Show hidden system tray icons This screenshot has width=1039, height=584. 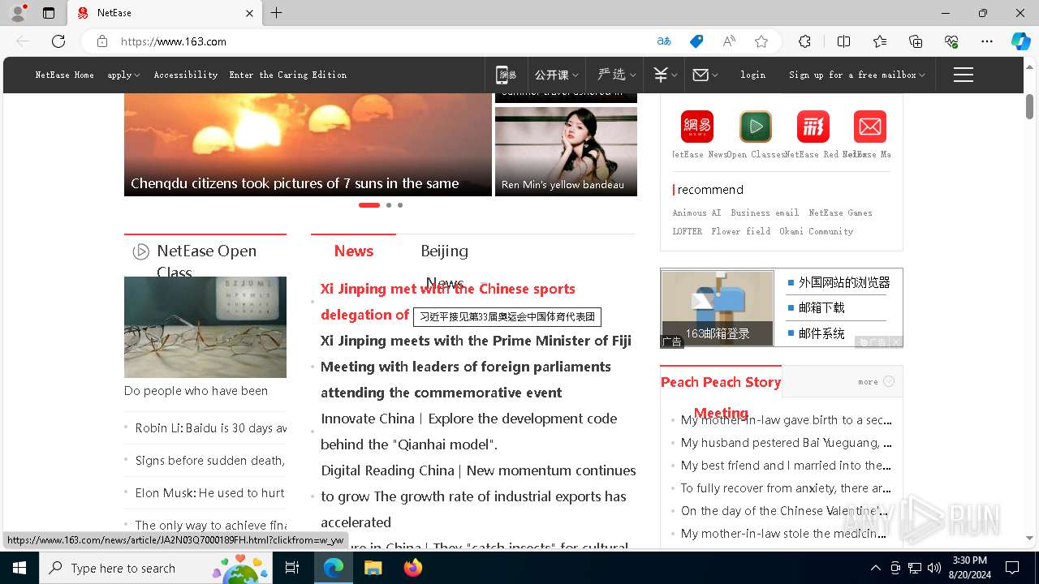pos(875,568)
